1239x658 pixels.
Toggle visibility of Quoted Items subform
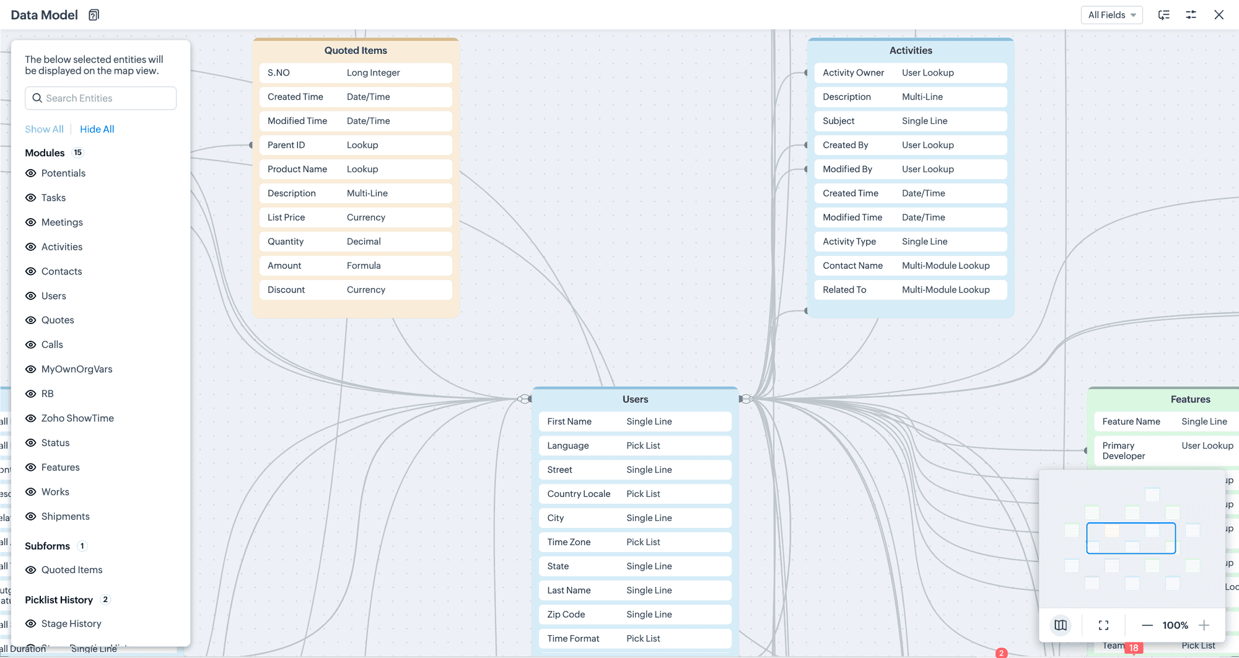point(30,570)
